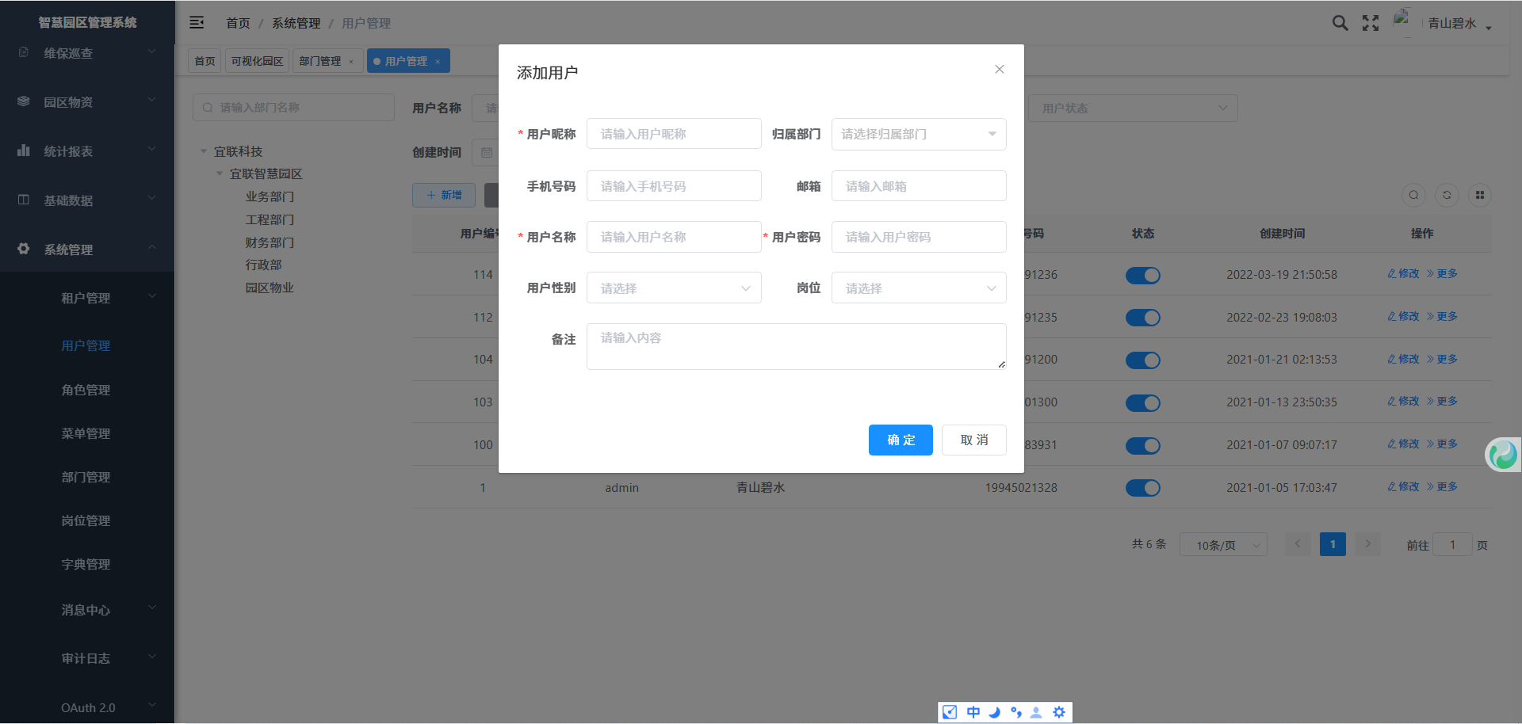
Task: Open settings gear in the input method bar
Action: (x=1059, y=712)
